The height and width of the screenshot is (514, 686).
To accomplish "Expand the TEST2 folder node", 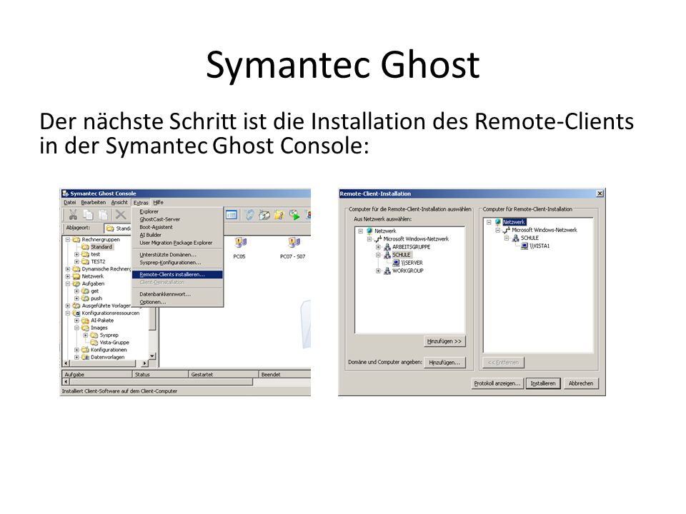I will (76, 261).
